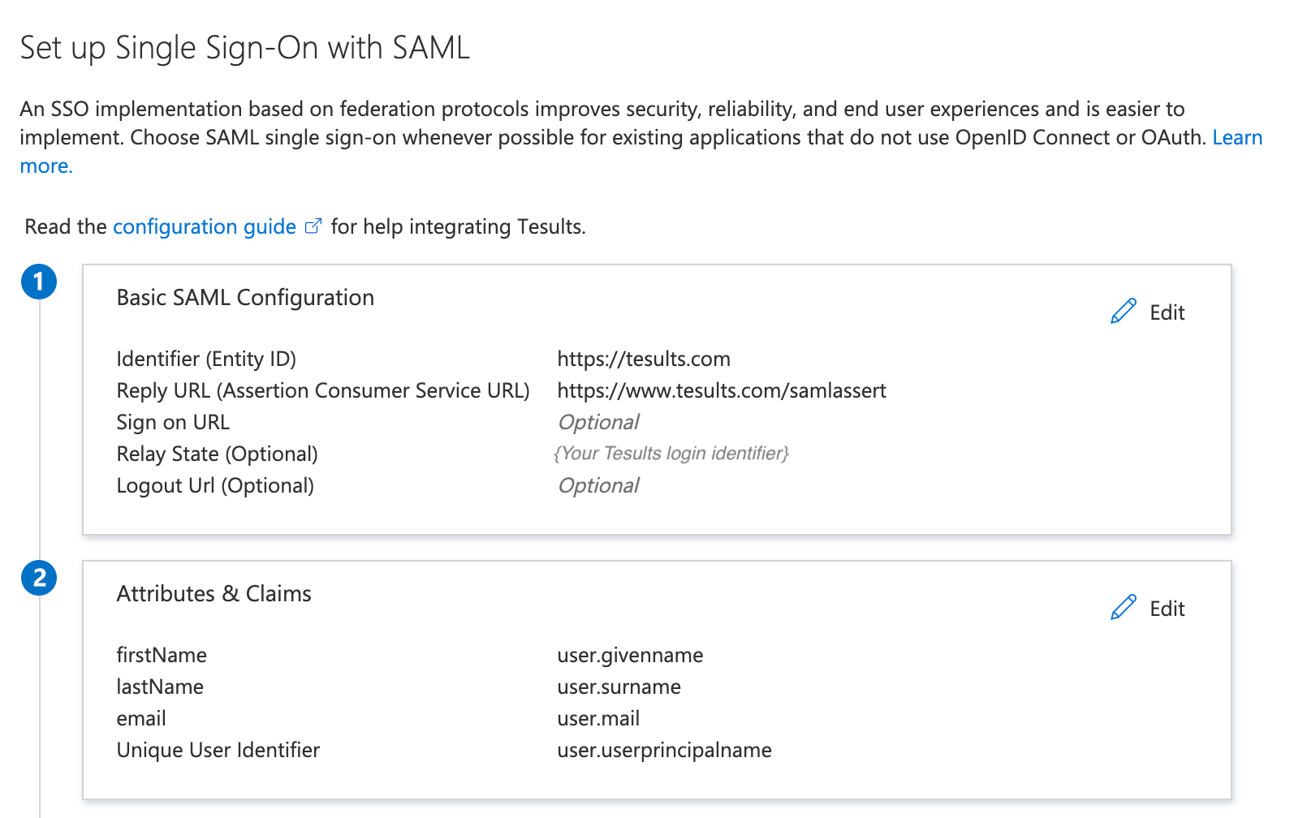Open the configuration guide link
Image resolution: width=1307 pixels, height=818 pixels.
coord(205,226)
